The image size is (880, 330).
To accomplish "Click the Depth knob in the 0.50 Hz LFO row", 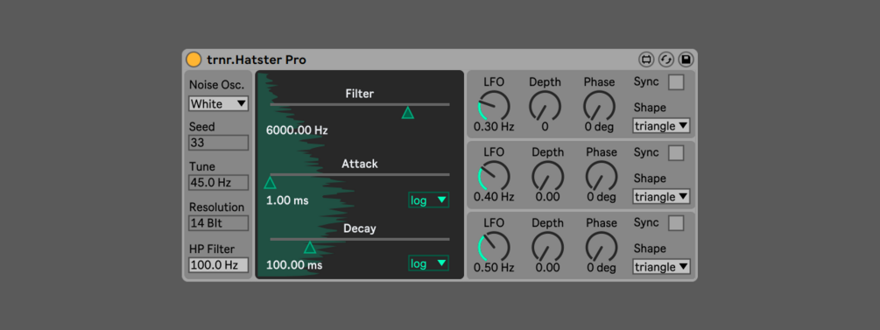I will [x=547, y=246].
